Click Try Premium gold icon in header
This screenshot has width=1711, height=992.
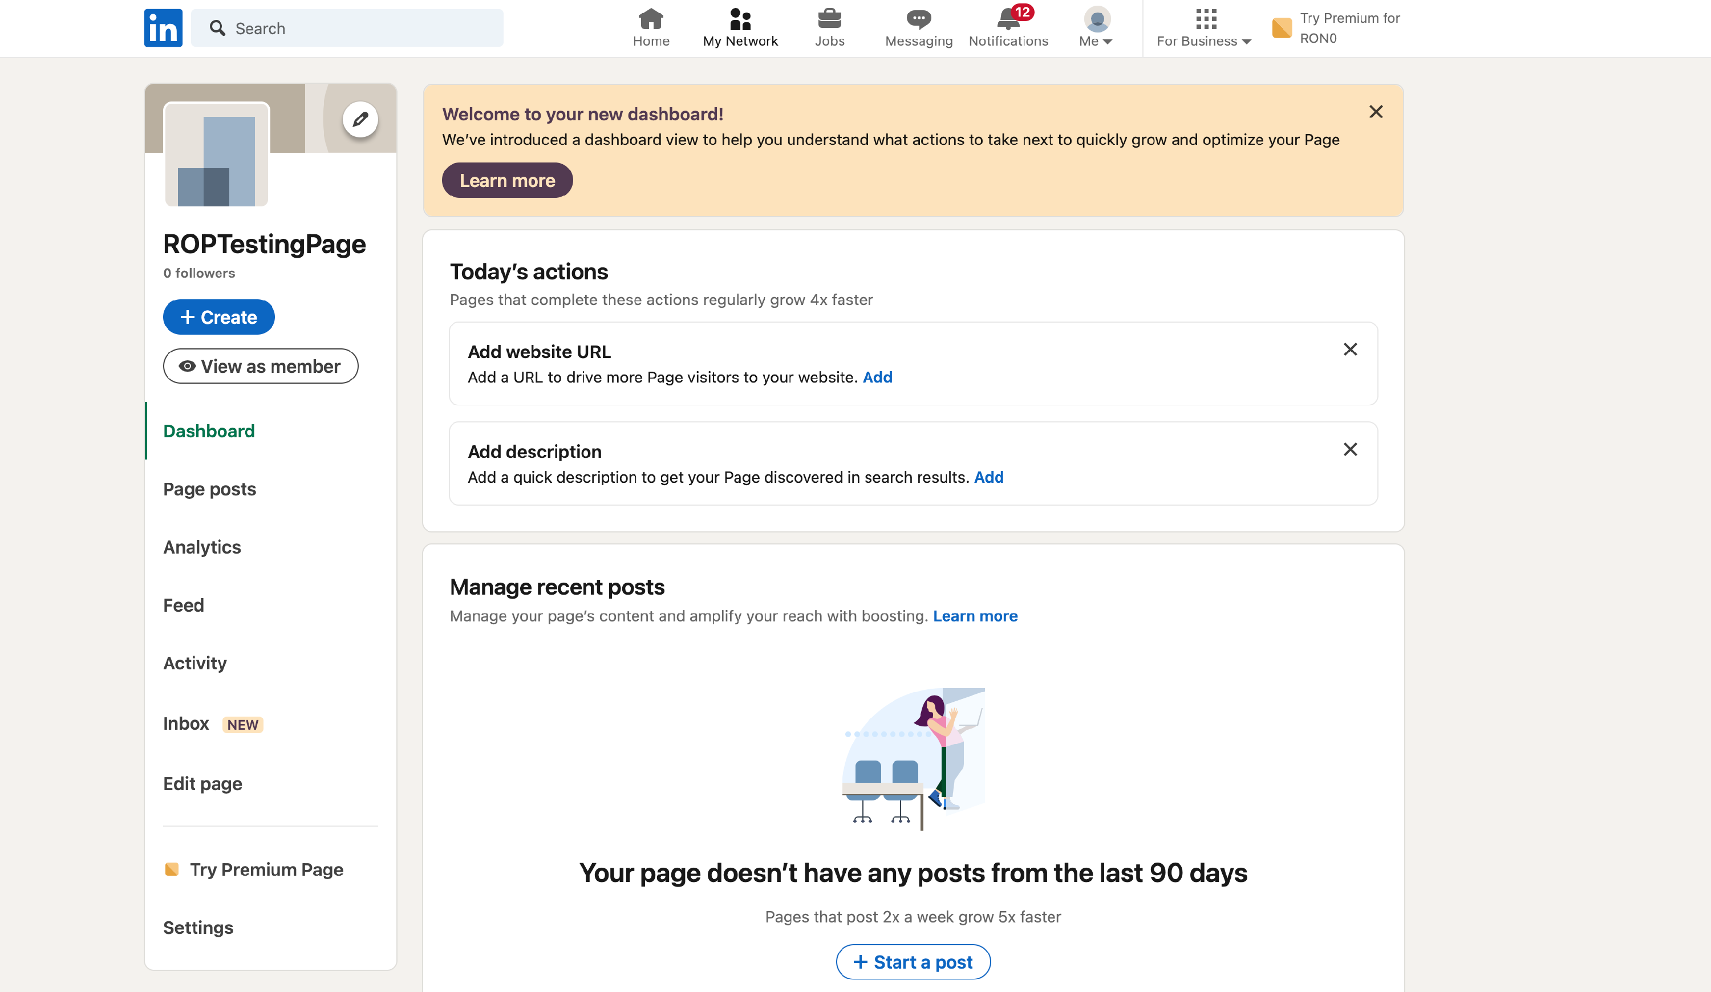[1281, 28]
